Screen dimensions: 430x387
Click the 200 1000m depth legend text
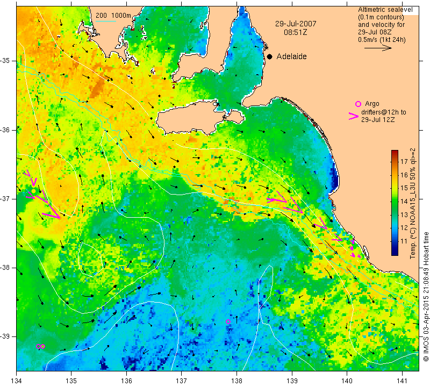coord(113,16)
